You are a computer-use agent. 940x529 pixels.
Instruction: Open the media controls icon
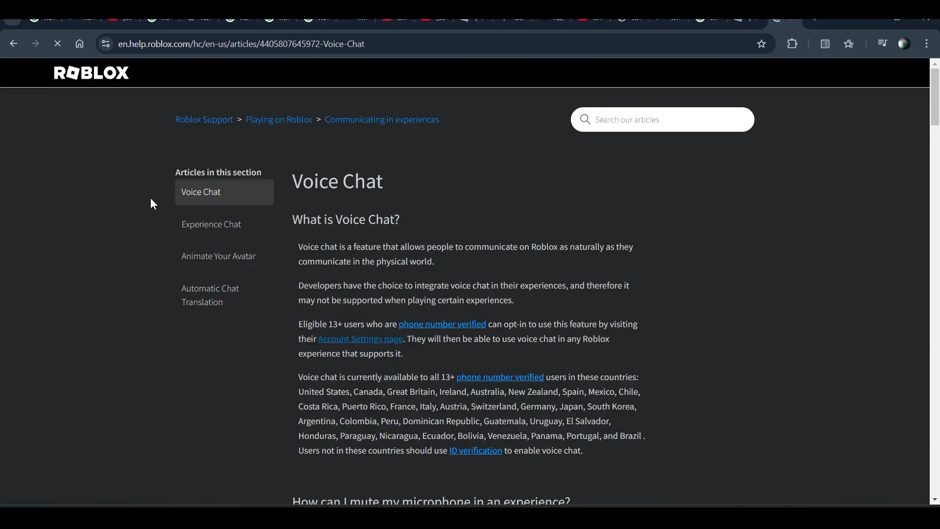[882, 43]
